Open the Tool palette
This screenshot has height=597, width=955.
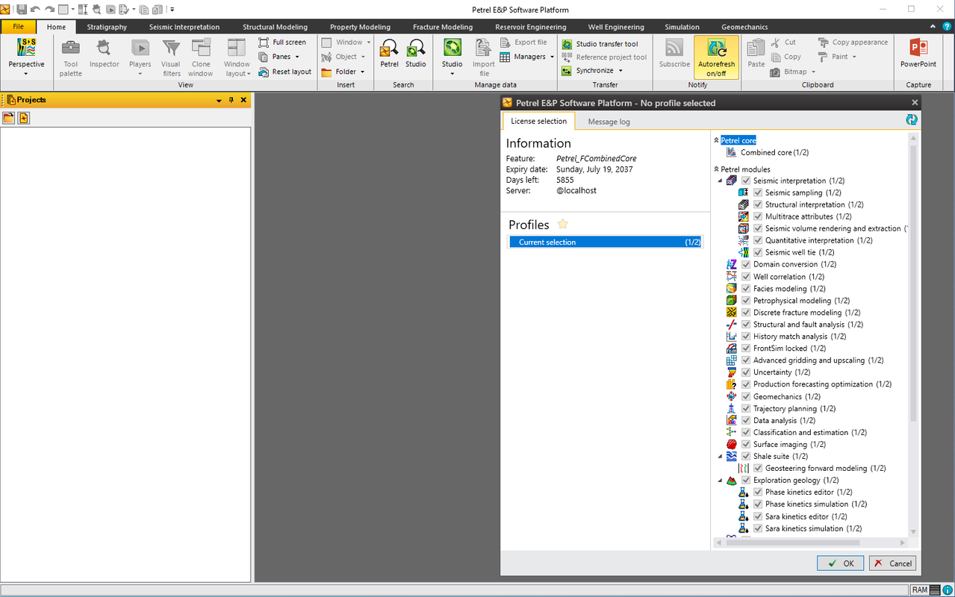71,57
